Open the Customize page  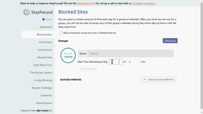click(46, 95)
